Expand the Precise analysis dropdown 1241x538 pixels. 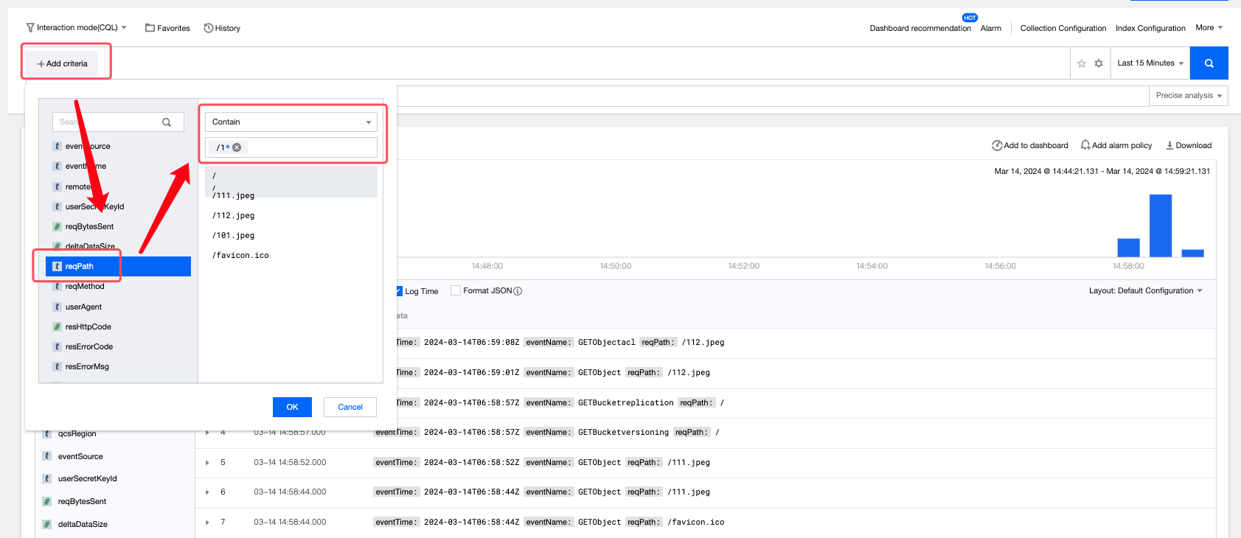click(x=1188, y=96)
